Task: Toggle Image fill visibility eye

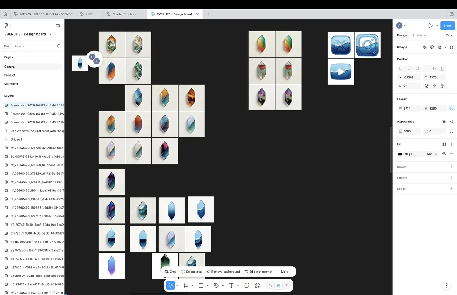Action: pos(444,154)
